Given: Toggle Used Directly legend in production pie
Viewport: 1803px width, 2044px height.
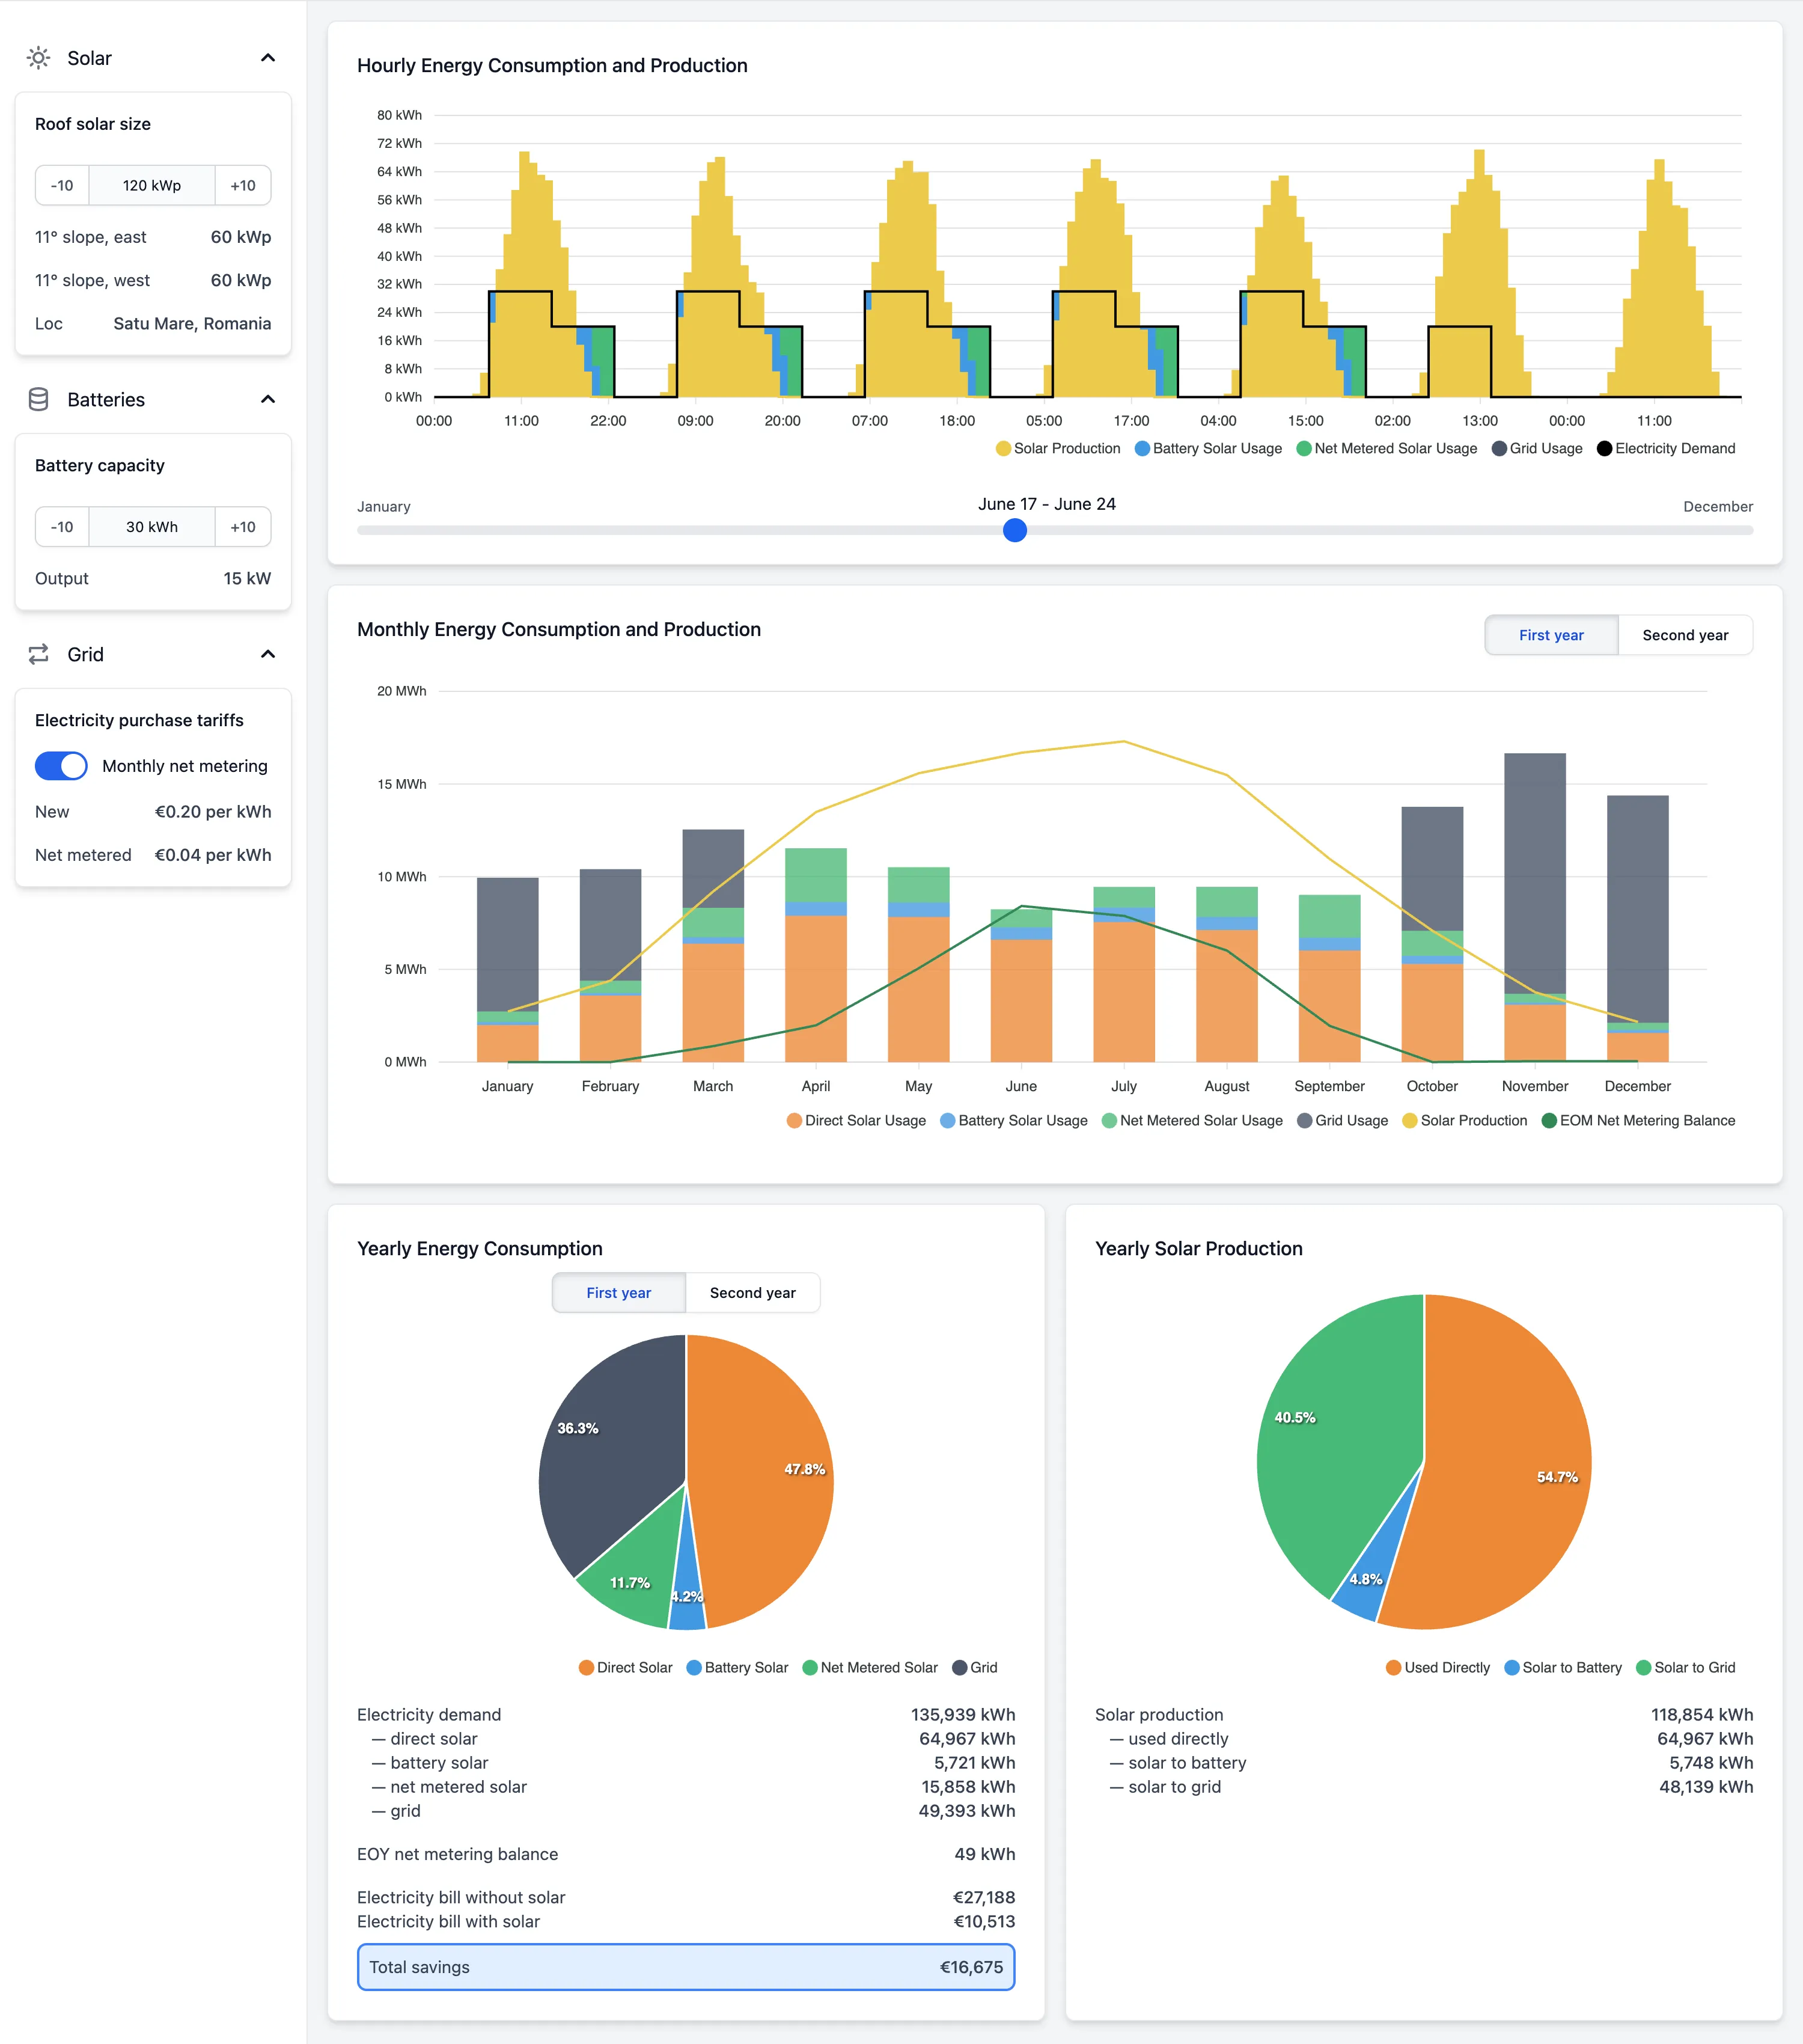Looking at the screenshot, I should [1438, 1667].
